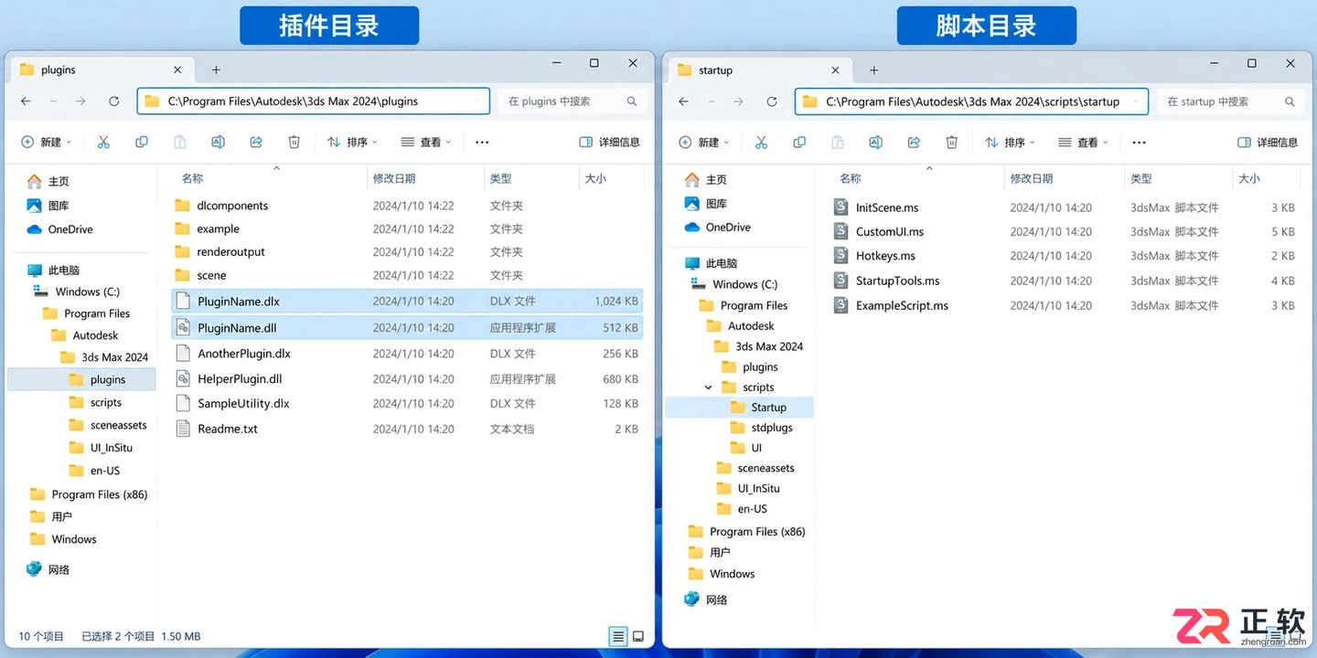Close the plugins tab
This screenshot has width=1317, height=658.
coord(177,70)
